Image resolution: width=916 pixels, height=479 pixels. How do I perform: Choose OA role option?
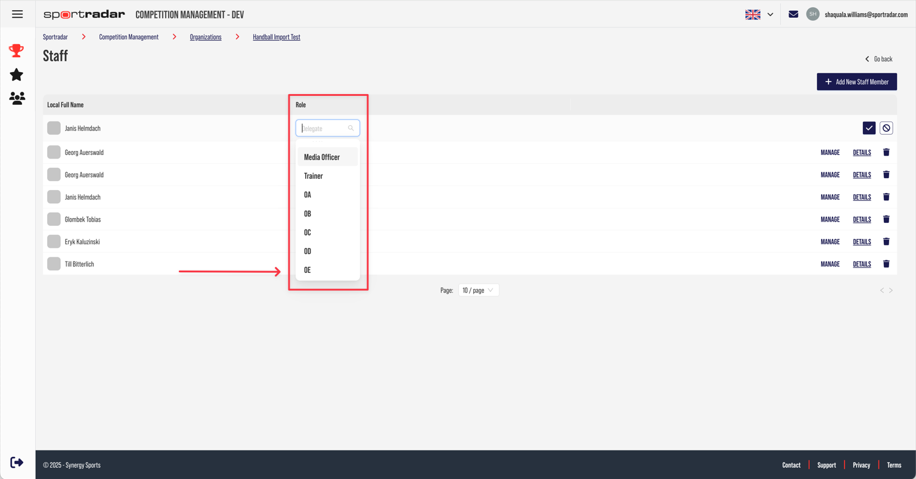(x=328, y=195)
